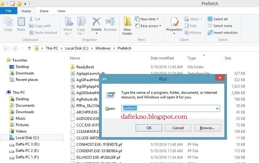Click Windows in the address bar
This screenshot has height=163, width=259.
click(103, 48)
